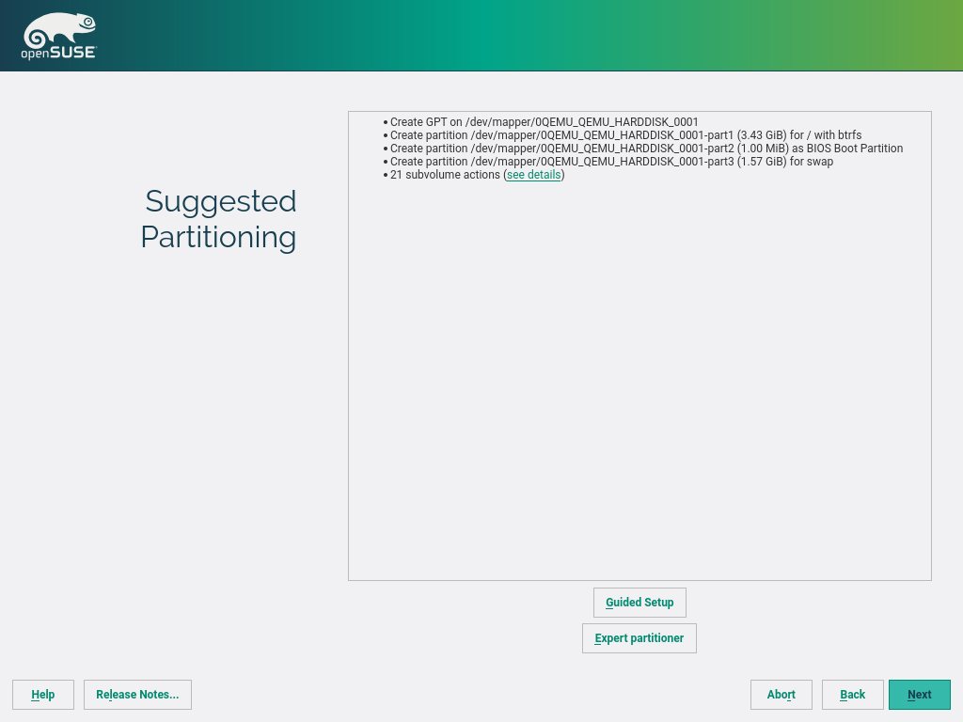
Task: Start the Guided Setup
Action: click(639, 603)
